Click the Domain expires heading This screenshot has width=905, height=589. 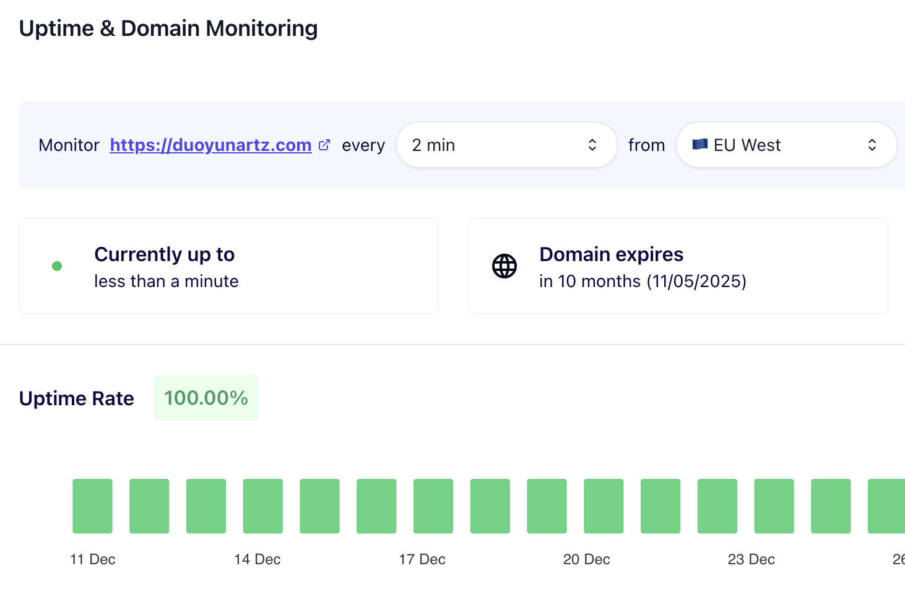[x=612, y=254]
